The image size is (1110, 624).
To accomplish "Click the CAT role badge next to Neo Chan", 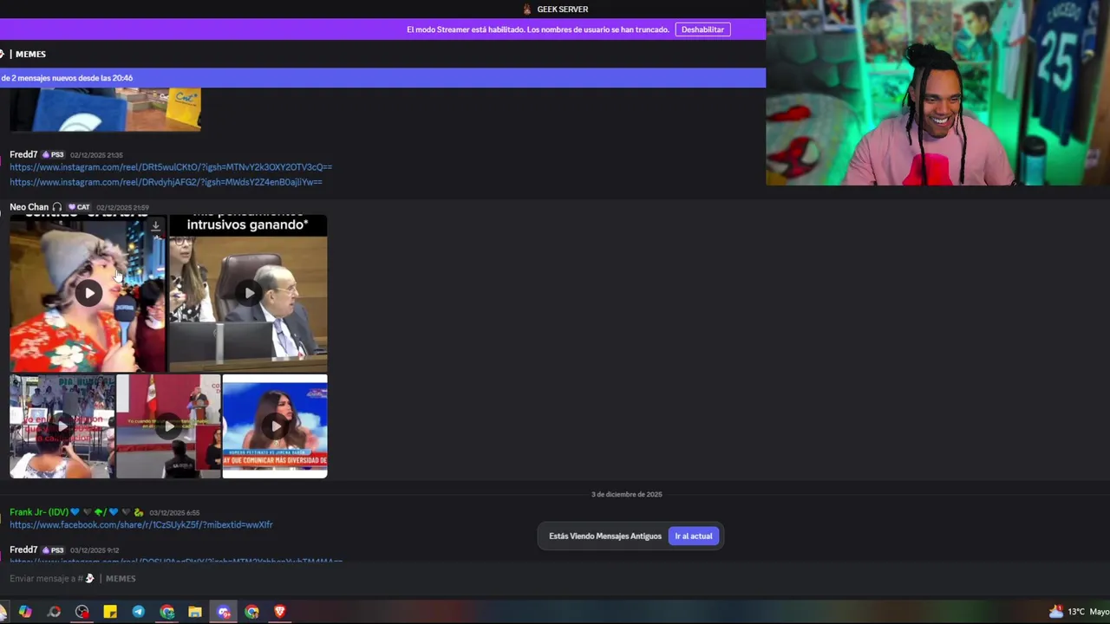I will click(x=80, y=207).
